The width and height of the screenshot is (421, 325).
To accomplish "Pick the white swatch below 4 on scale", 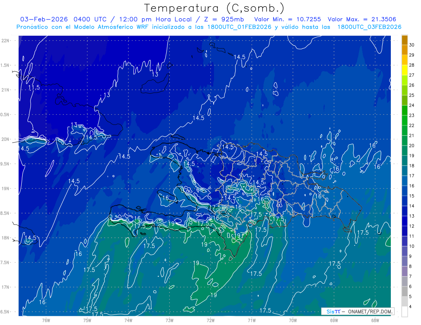I will pyautogui.click(x=405, y=312).
